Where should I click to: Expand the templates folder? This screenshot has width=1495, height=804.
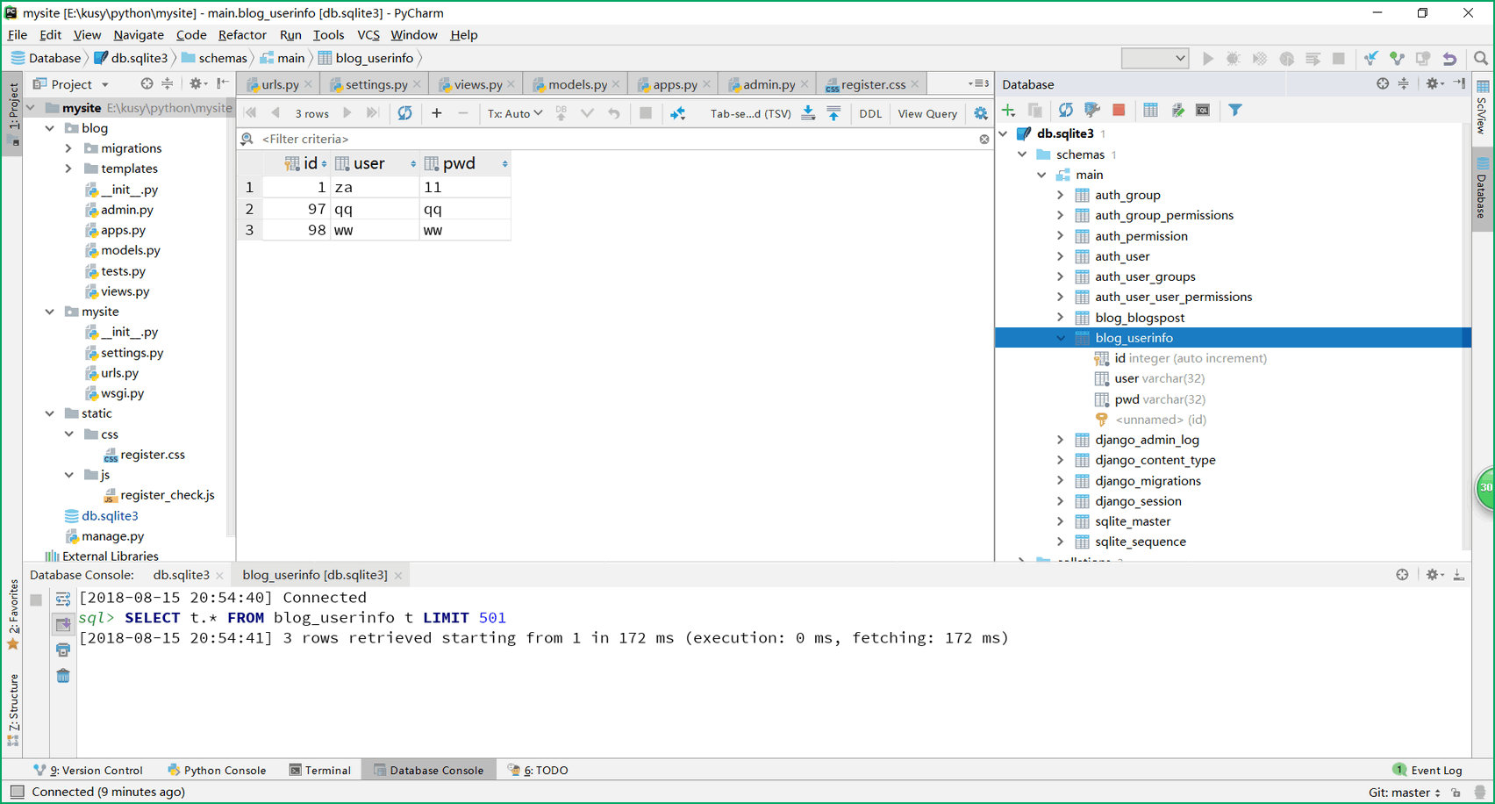pyautogui.click(x=68, y=169)
